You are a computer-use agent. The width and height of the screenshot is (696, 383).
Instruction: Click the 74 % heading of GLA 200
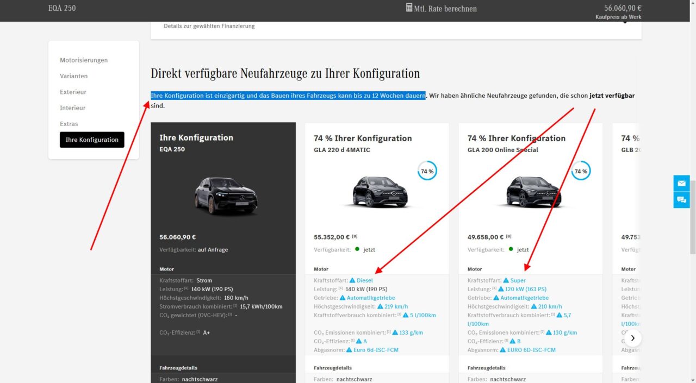[517, 139]
